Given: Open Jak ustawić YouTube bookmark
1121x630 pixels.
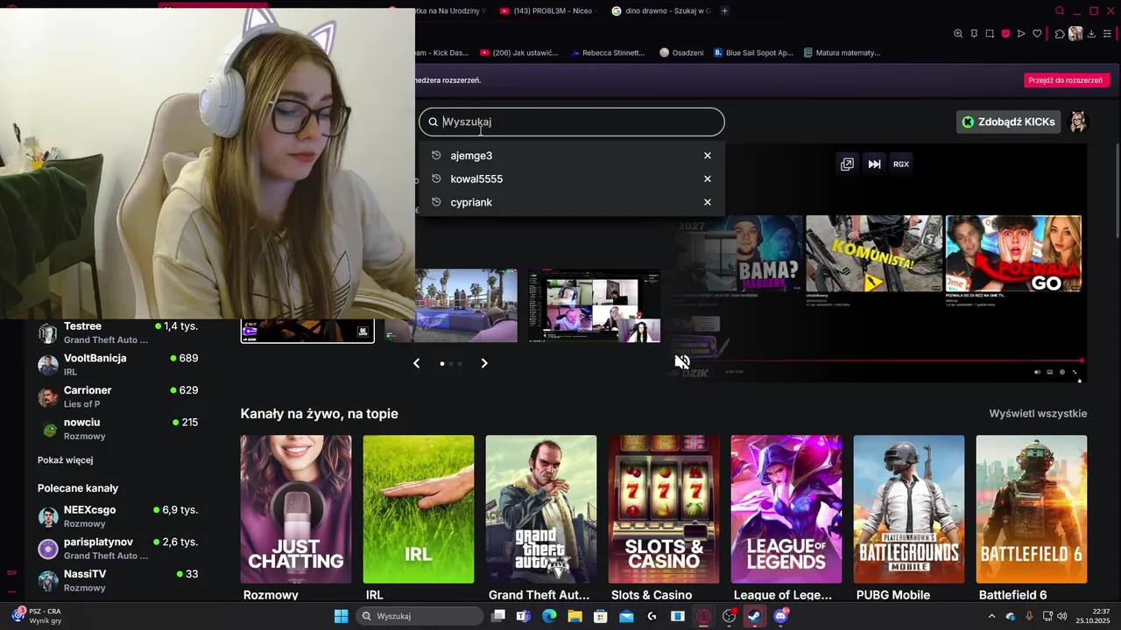Looking at the screenshot, I should pos(518,52).
